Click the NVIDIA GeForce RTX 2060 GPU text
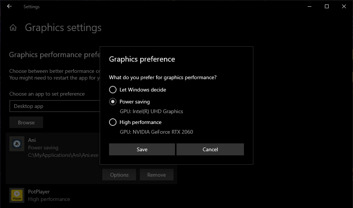353x208 pixels. coord(156,132)
